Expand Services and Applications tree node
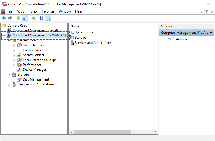 coord(9,85)
